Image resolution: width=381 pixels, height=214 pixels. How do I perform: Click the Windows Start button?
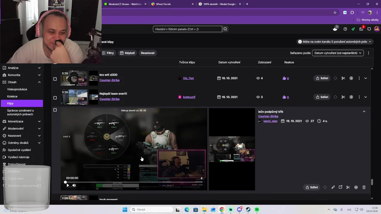(125, 210)
